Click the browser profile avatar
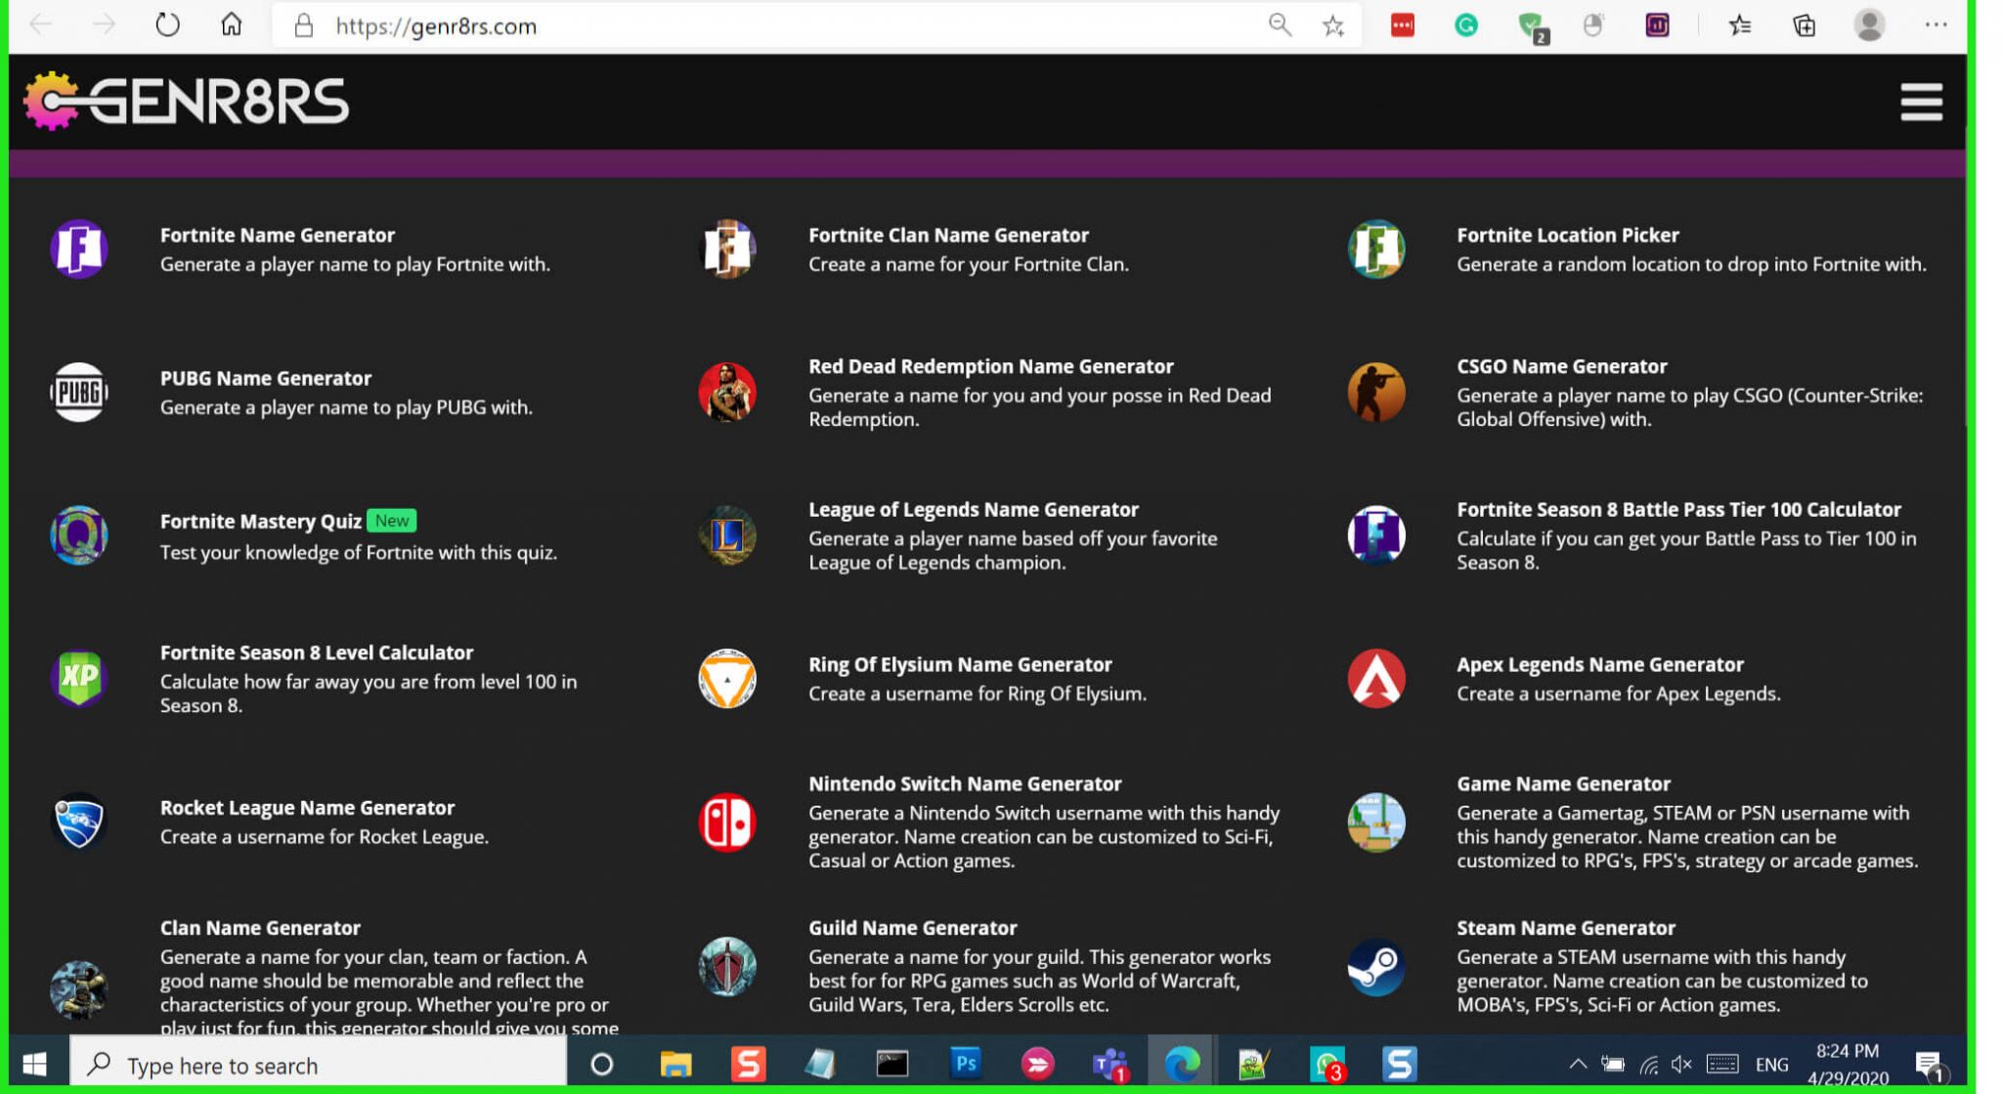Screen dimensions: 2002x1094 click(x=1870, y=26)
